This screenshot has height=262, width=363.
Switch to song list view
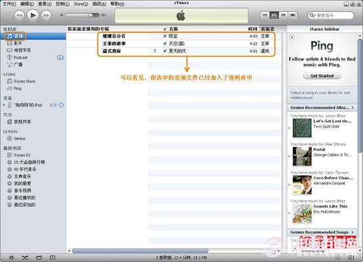265,15
